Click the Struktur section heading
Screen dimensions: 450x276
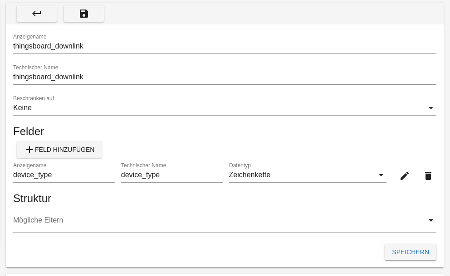click(32, 199)
